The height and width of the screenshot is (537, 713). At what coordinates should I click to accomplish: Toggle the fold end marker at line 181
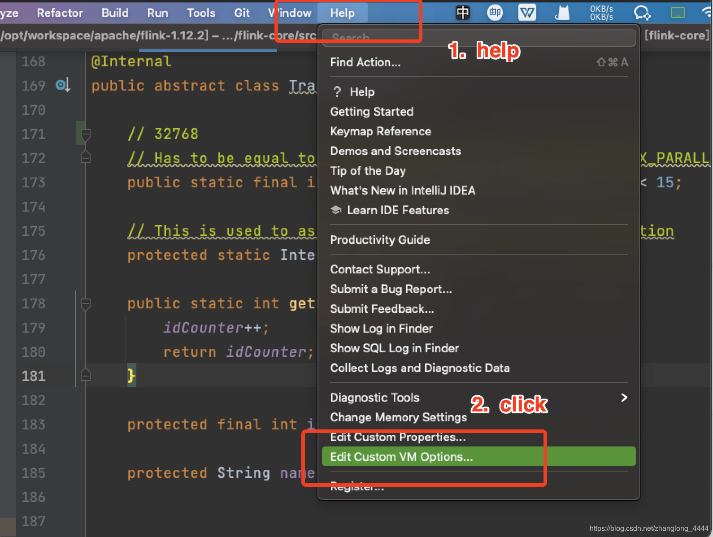[86, 376]
